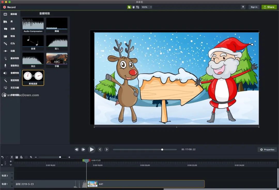Image resolution: width=279 pixels, height=190 pixels.
Task: Click the 轨道 2 track label
Action: (5, 175)
